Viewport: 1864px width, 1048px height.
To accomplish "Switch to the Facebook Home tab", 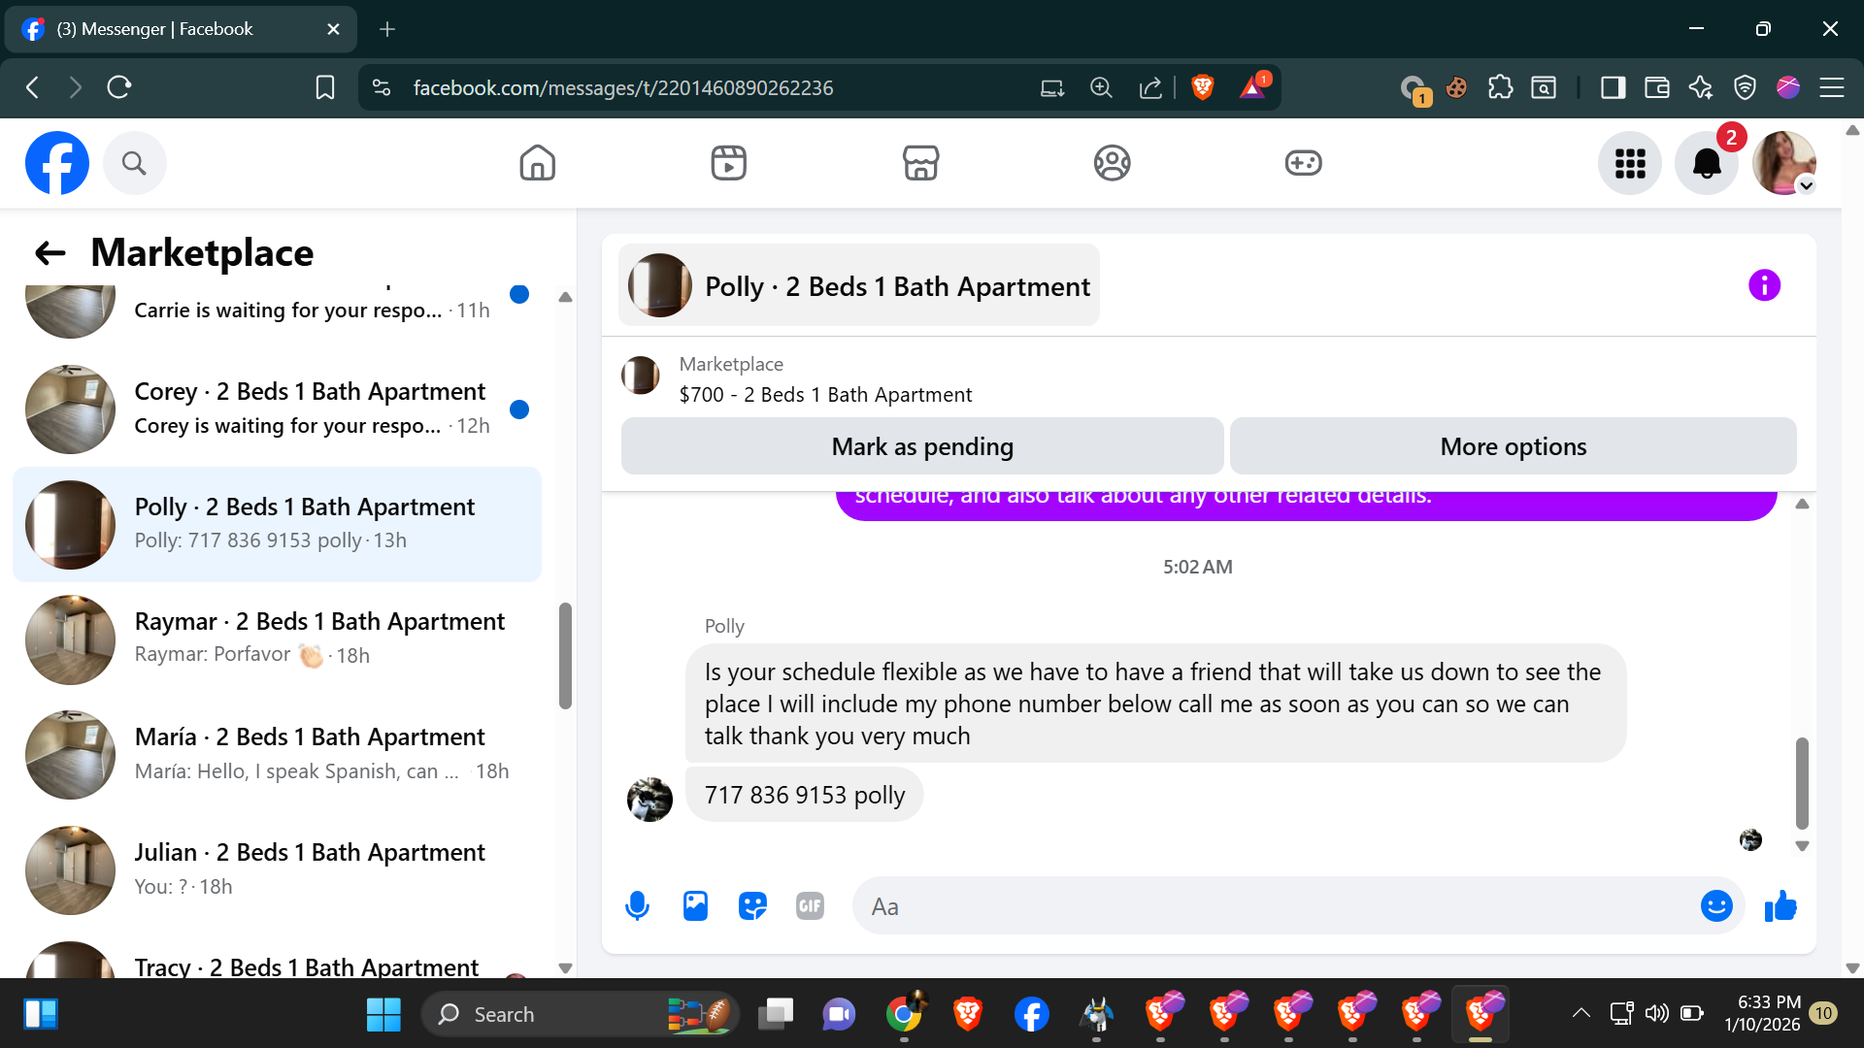I will click(x=537, y=163).
